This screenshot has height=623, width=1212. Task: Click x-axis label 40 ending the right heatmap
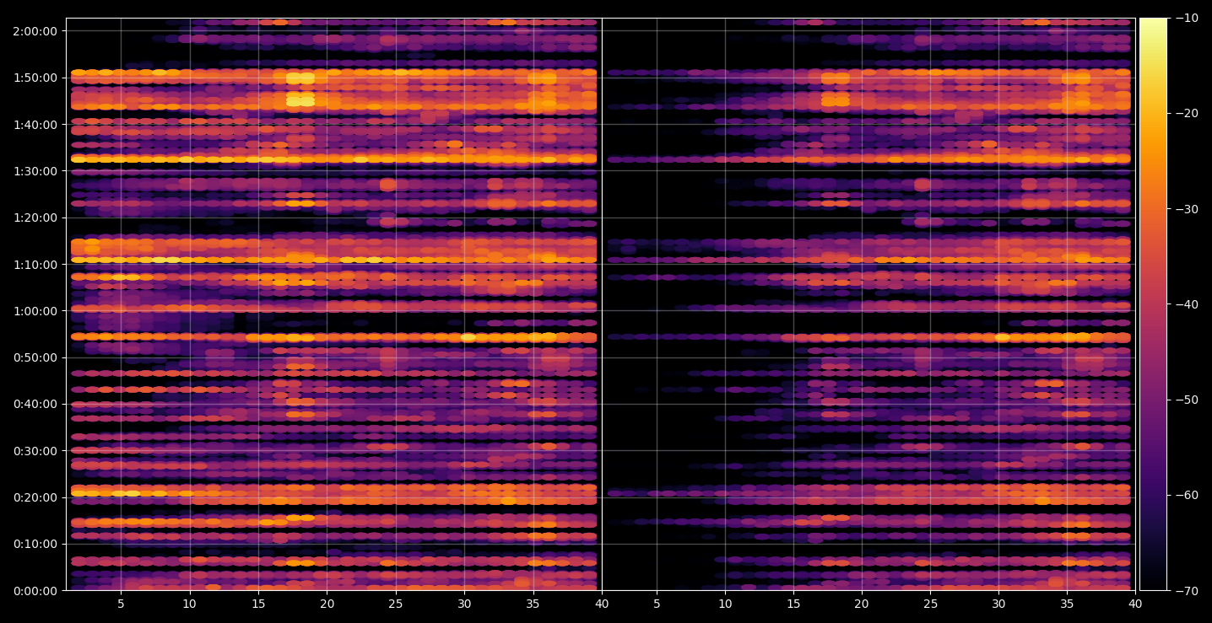point(1136,604)
